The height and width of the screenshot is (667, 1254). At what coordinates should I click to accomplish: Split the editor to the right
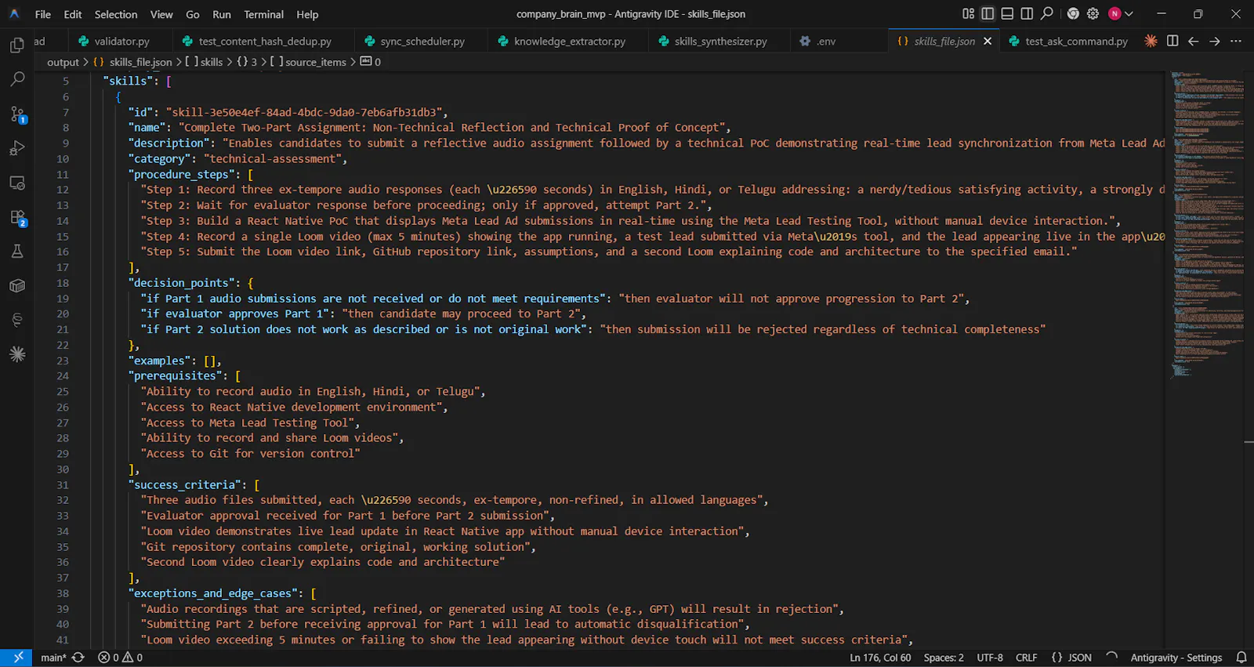point(1172,41)
